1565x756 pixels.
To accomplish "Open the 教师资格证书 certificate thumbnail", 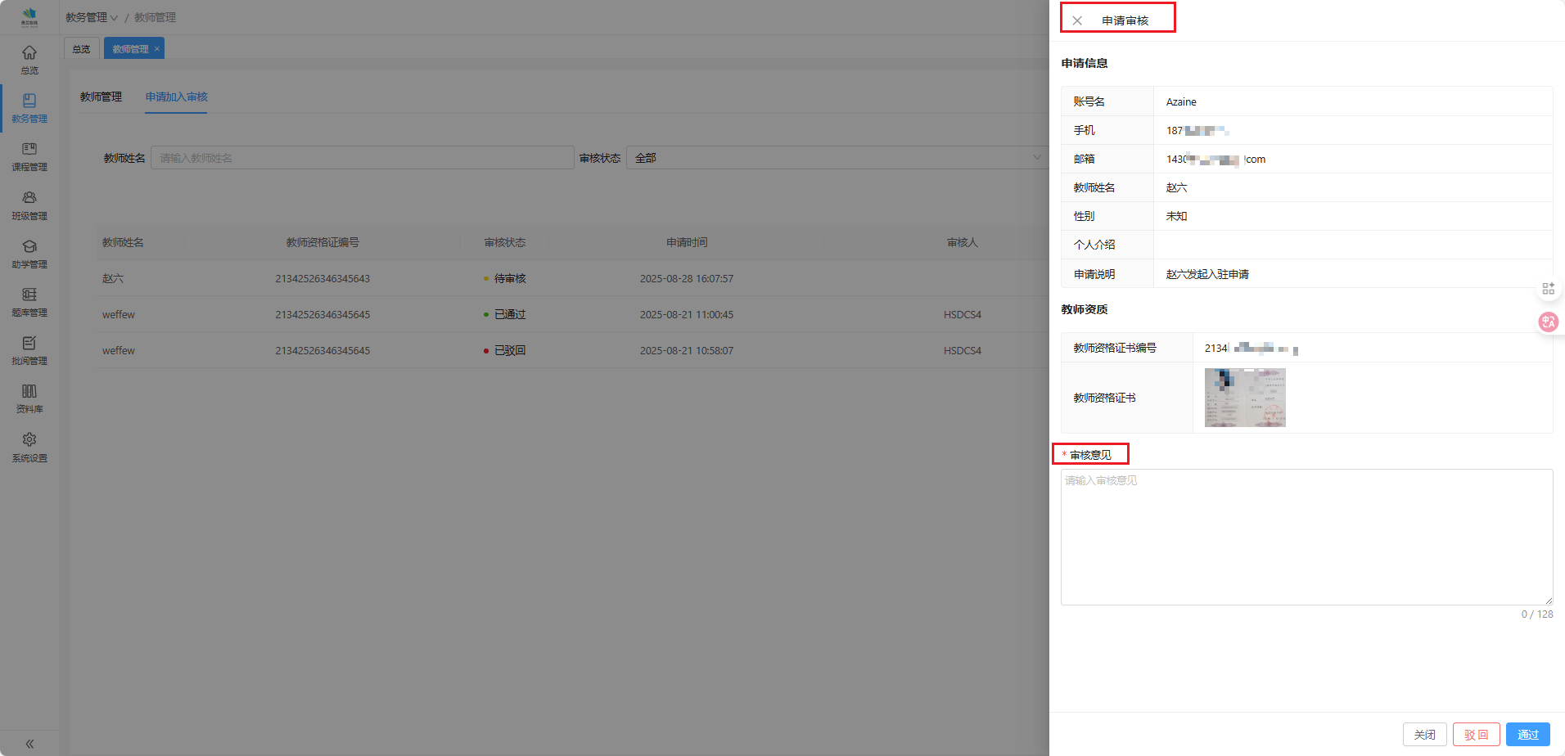I will (x=1245, y=398).
